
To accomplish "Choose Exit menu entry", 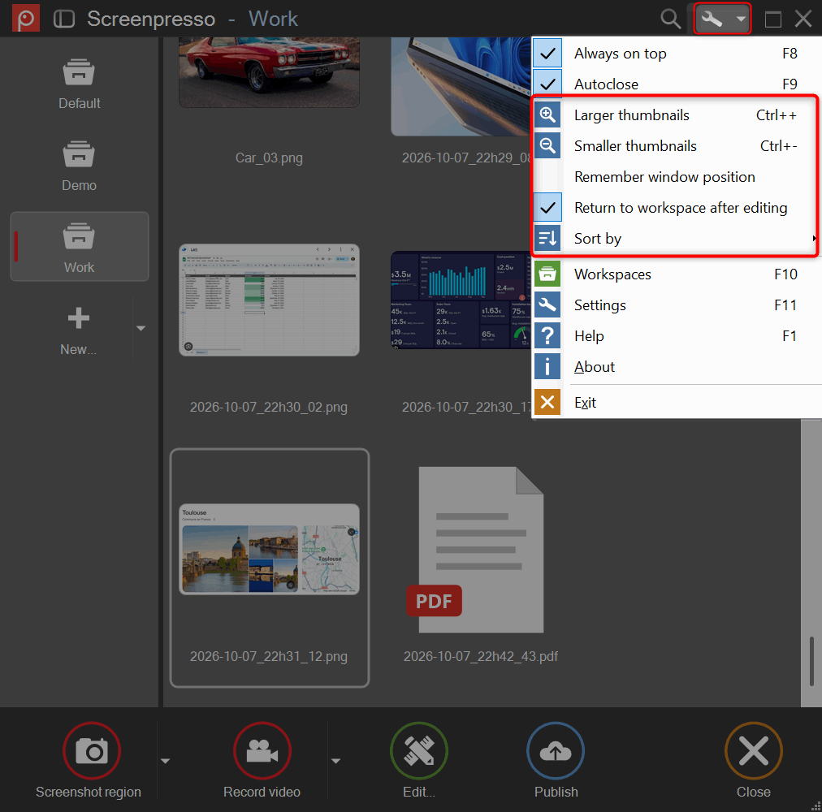I will pos(677,403).
